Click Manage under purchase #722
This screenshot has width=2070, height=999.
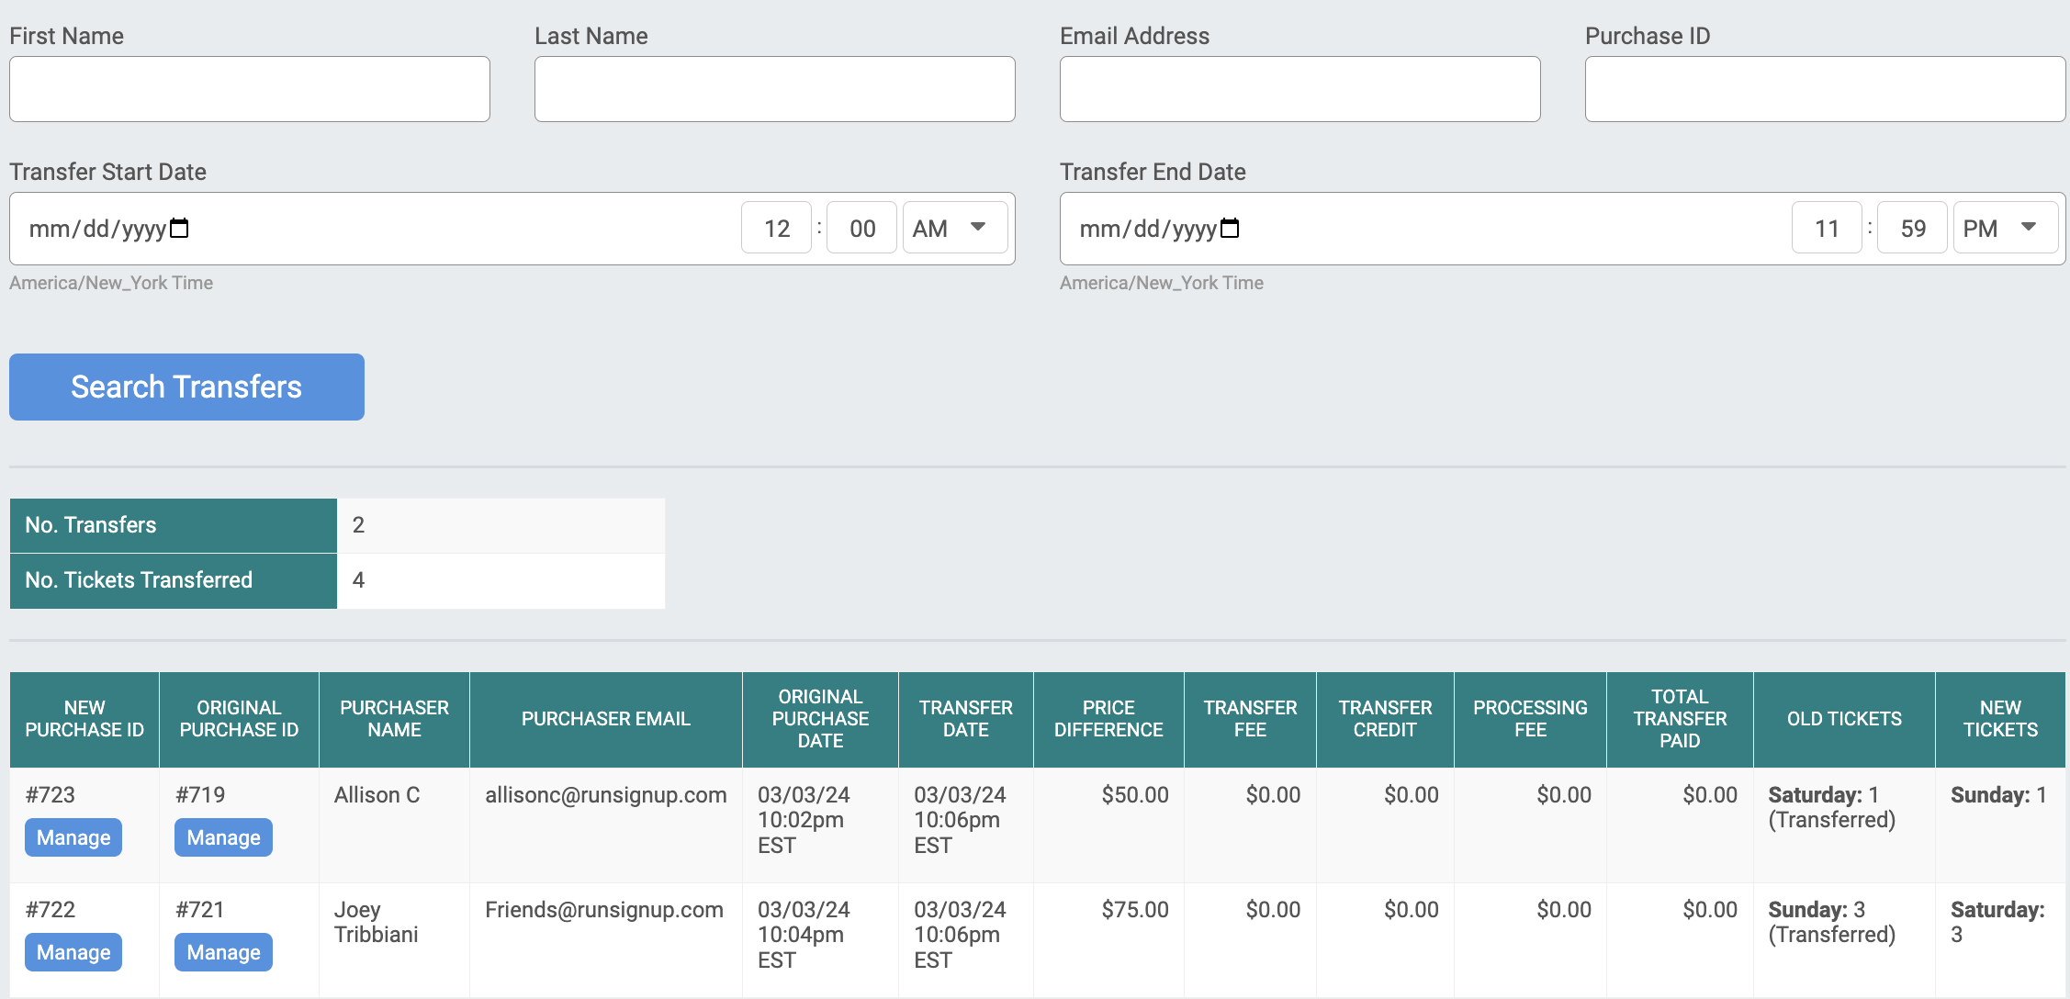(73, 952)
